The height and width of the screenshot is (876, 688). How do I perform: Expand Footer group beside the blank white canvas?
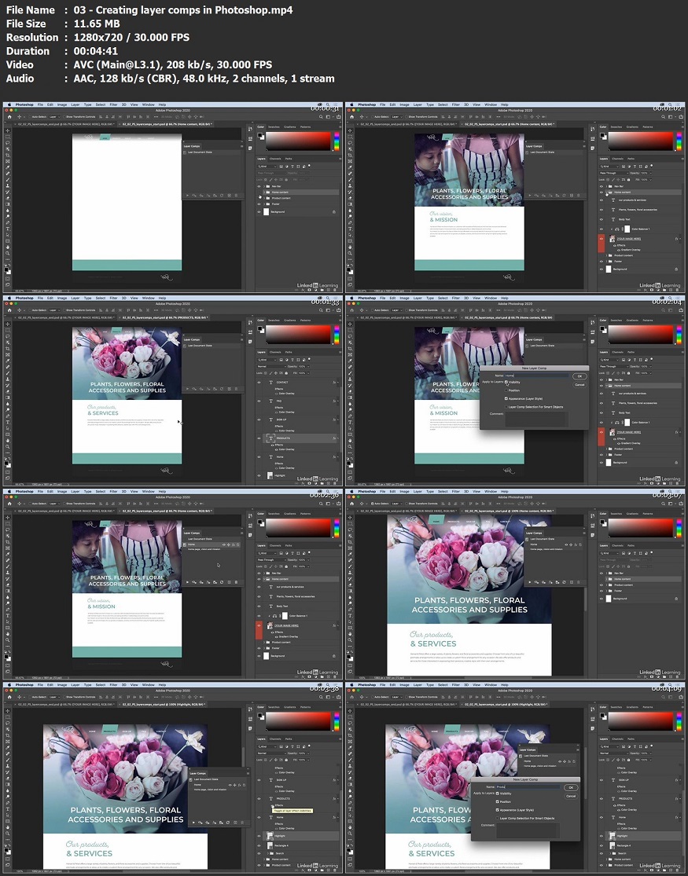tap(265, 205)
